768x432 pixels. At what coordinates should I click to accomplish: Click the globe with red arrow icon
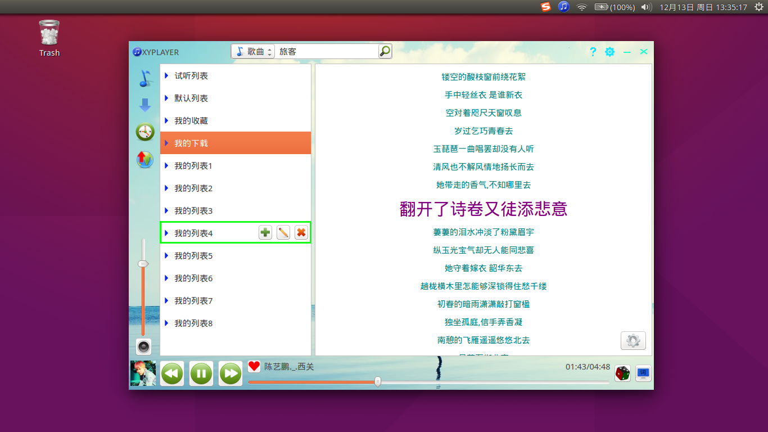pyautogui.click(x=145, y=159)
